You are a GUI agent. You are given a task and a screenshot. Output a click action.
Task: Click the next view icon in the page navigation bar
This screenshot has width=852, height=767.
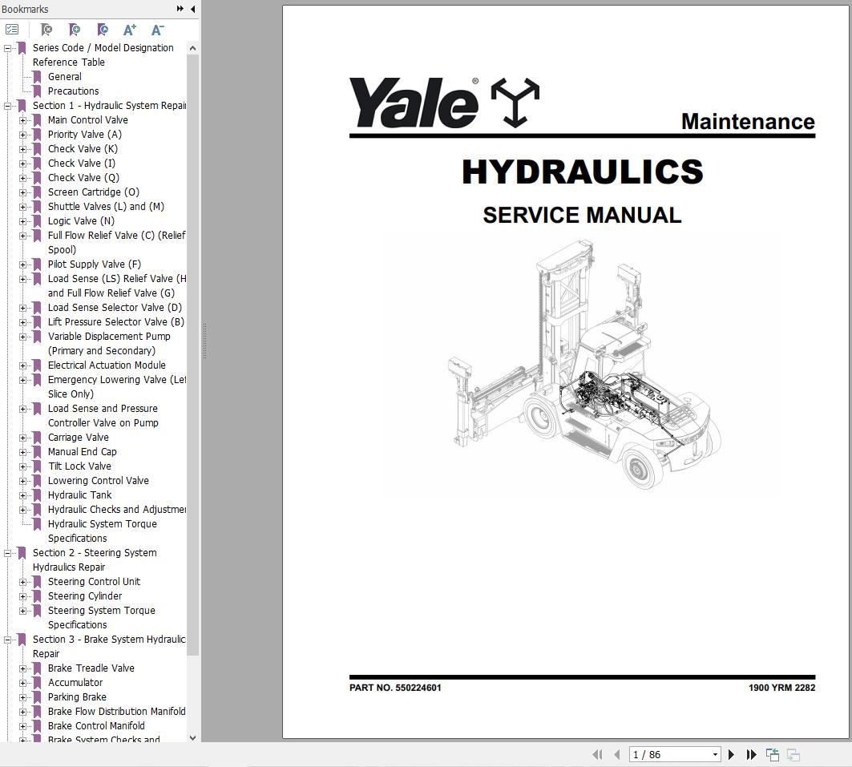(793, 754)
